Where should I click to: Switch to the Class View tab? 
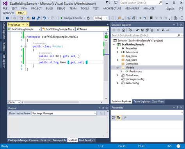[x=158, y=102]
